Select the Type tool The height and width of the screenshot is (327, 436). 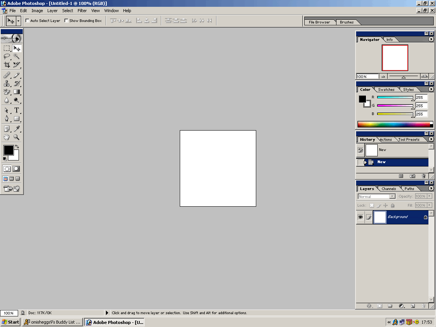17,110
